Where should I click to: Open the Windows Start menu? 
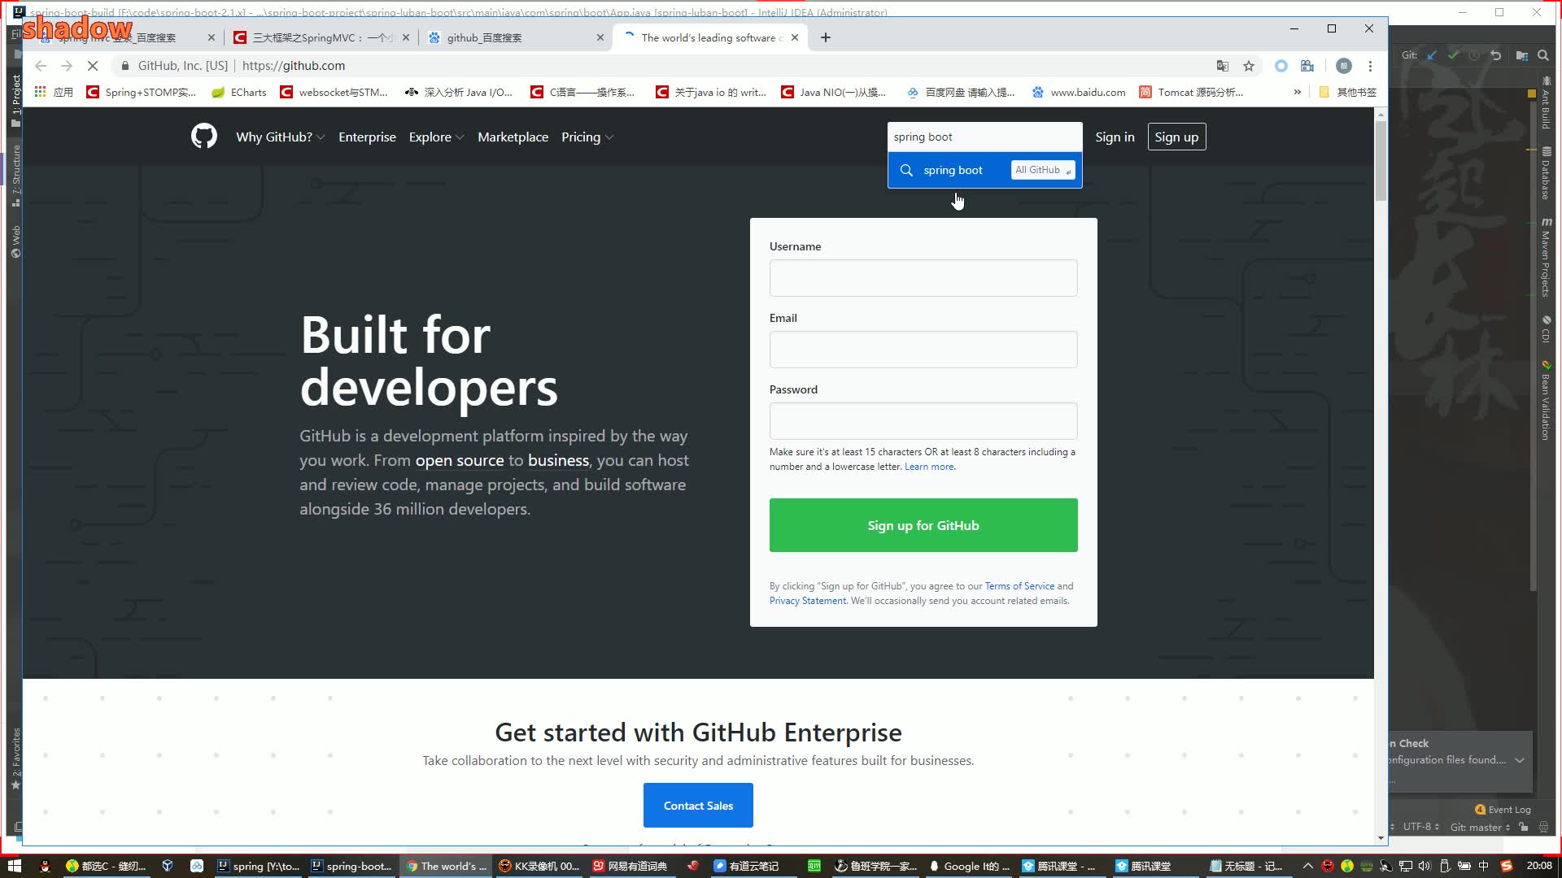click(x=14, y=866)
